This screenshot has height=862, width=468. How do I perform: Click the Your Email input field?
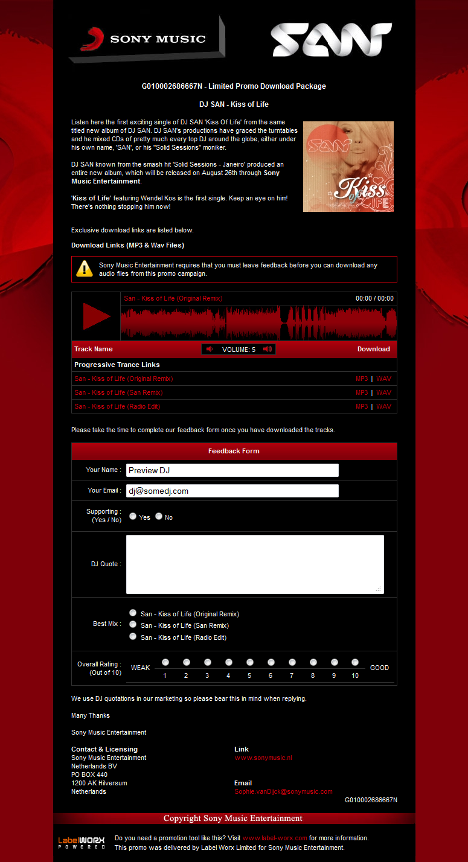coord(232,491)
